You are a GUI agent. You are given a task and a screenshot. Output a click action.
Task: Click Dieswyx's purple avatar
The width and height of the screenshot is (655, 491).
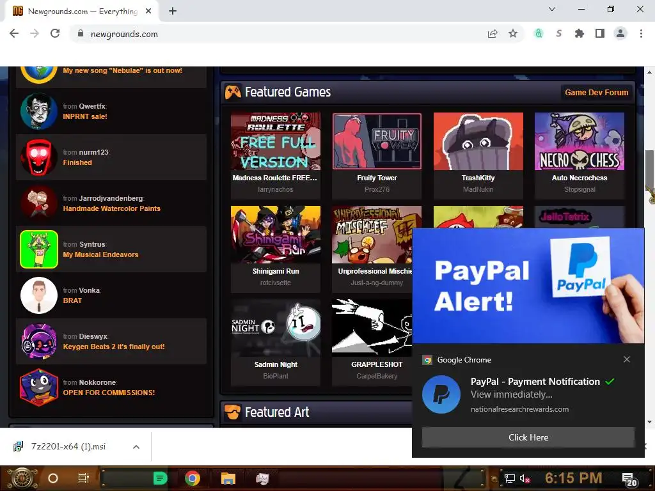coord(39,341)
